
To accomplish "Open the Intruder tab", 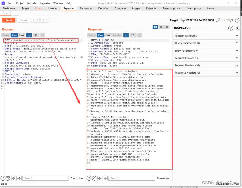I will (x=53, y=8).
